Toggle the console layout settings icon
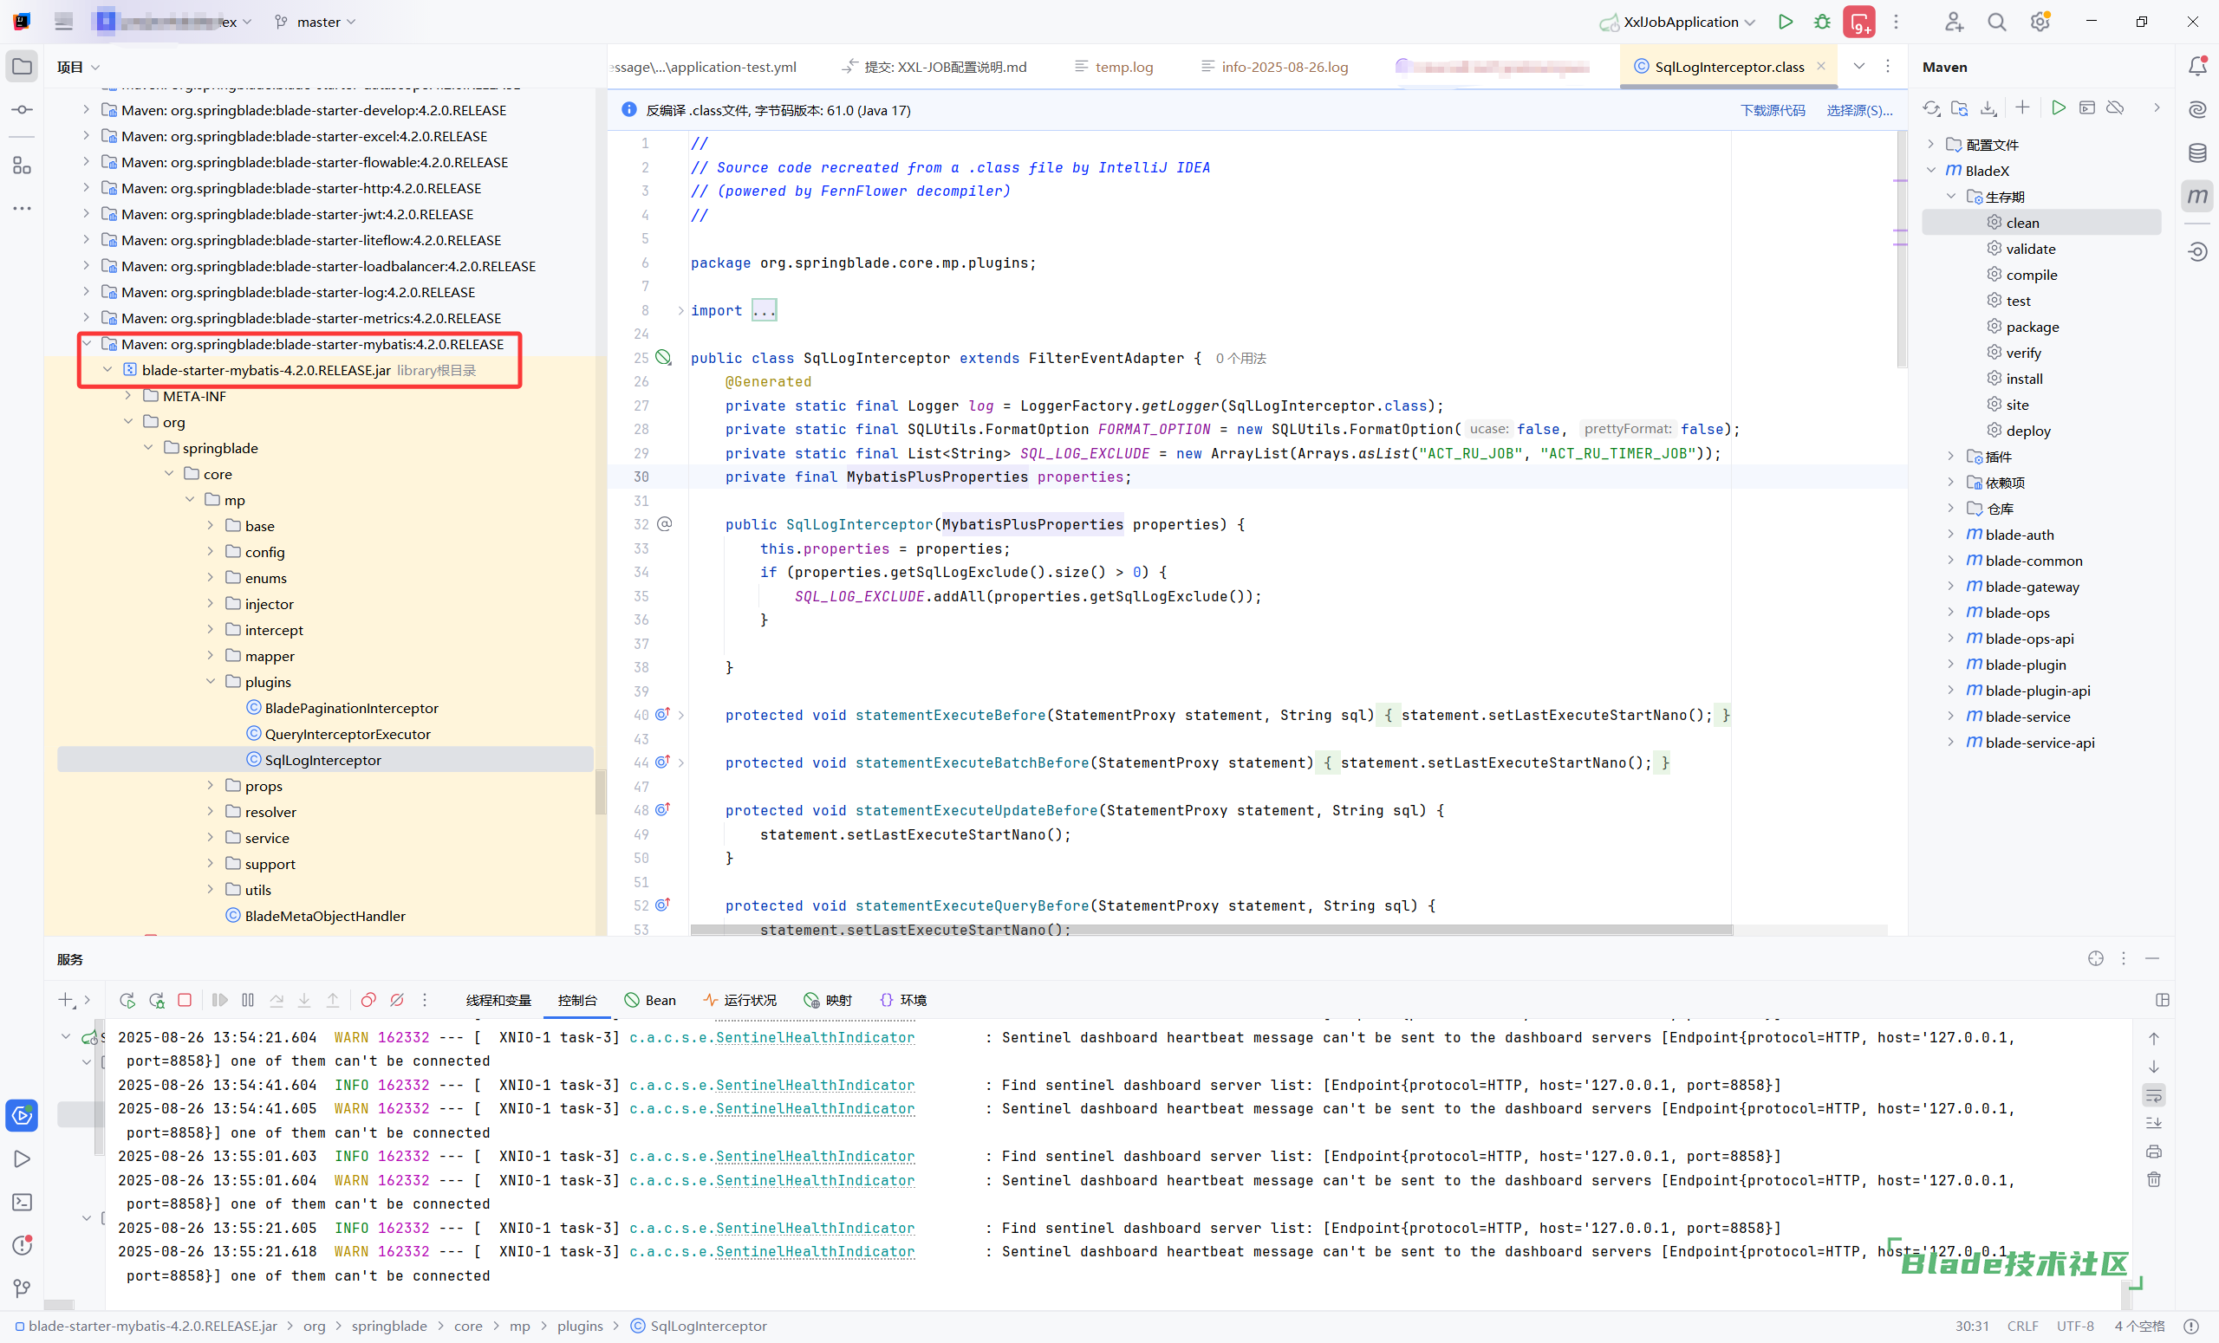 click(x=2163, y=1000)
